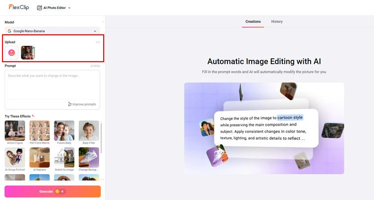Click the 'Try These Effects' label

(x=17, y=116)
